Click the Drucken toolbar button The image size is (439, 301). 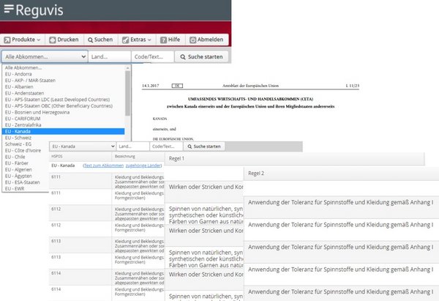[64, 40]
